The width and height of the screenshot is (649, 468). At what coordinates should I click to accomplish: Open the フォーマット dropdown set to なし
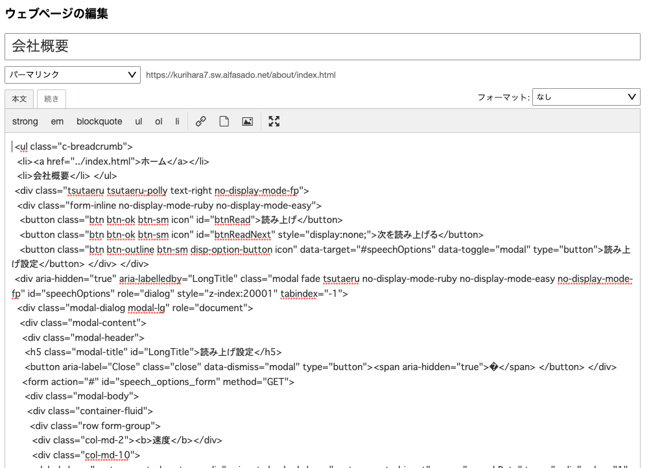click(x=586, y=97)
